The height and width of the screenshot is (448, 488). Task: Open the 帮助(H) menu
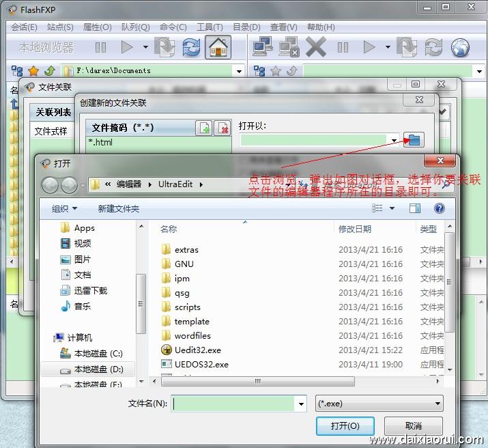click(321, 27)
